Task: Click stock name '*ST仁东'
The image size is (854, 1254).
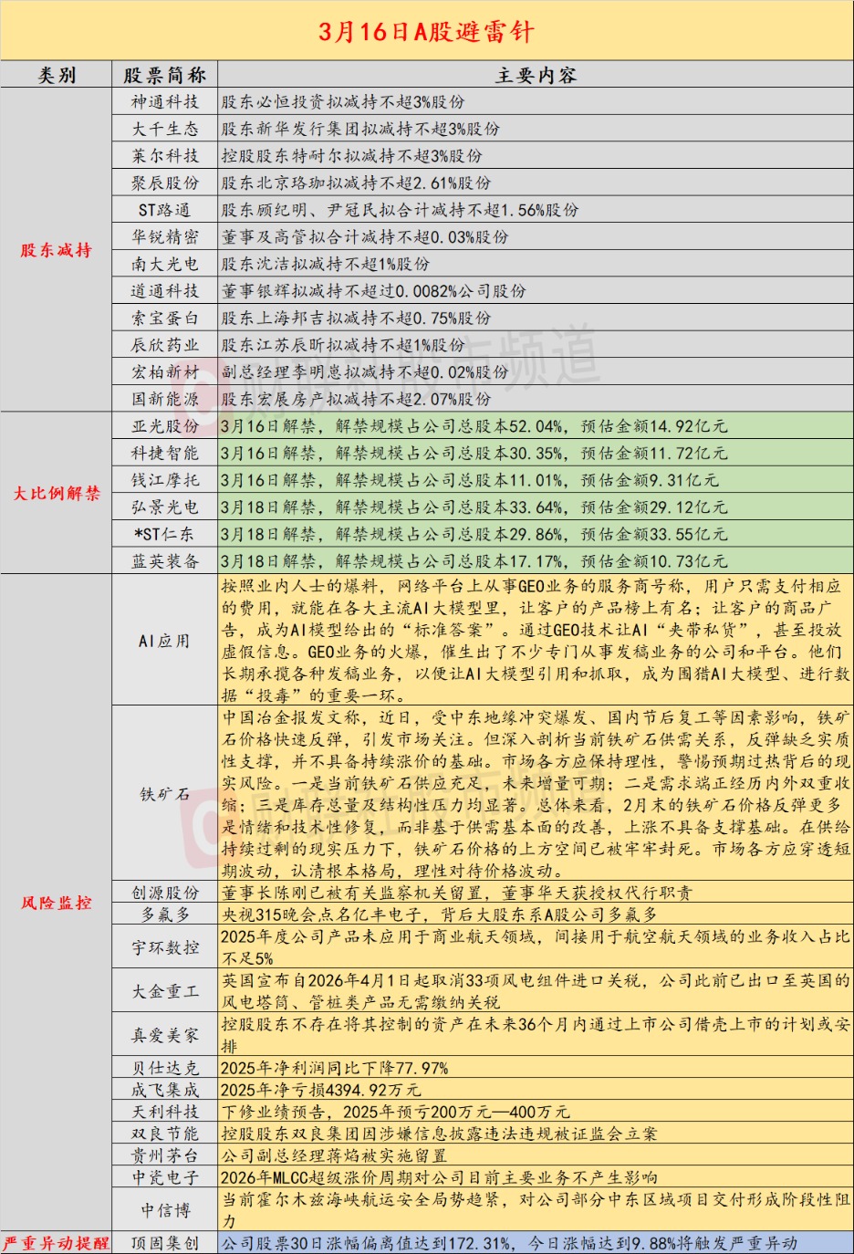Action: tap(164, 534)
